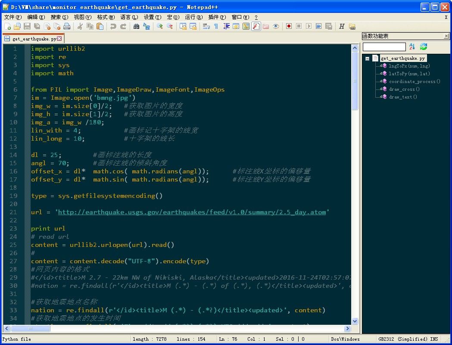Click the function list search box
This screenshot has width=452, height=345.
tap(383, 46)
